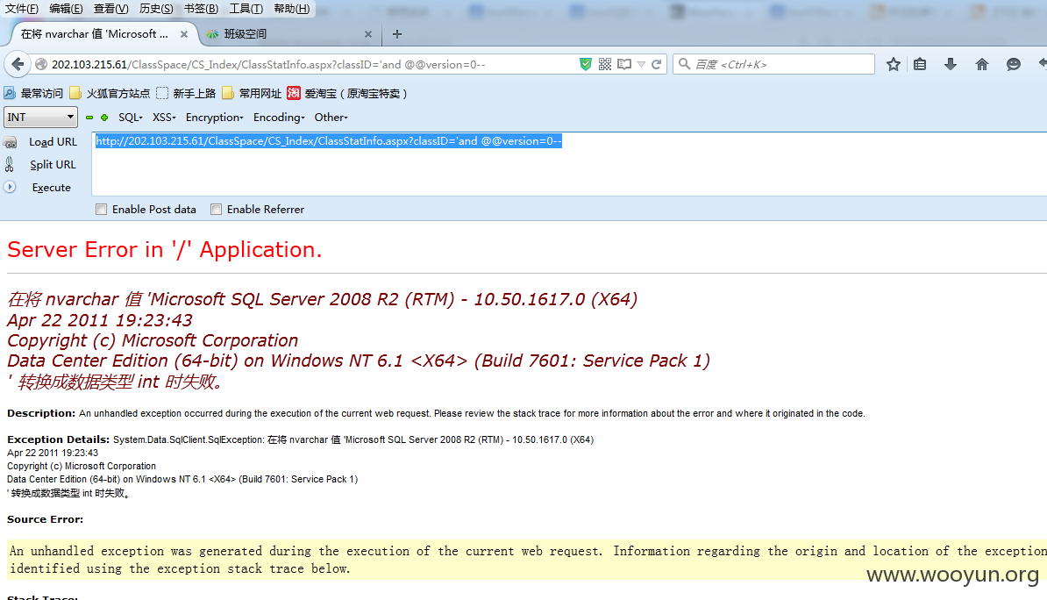This screenshot has height=600, width=1047.
Task: Expand the SQL dropdown menu
Action: [x=130, y=117]
